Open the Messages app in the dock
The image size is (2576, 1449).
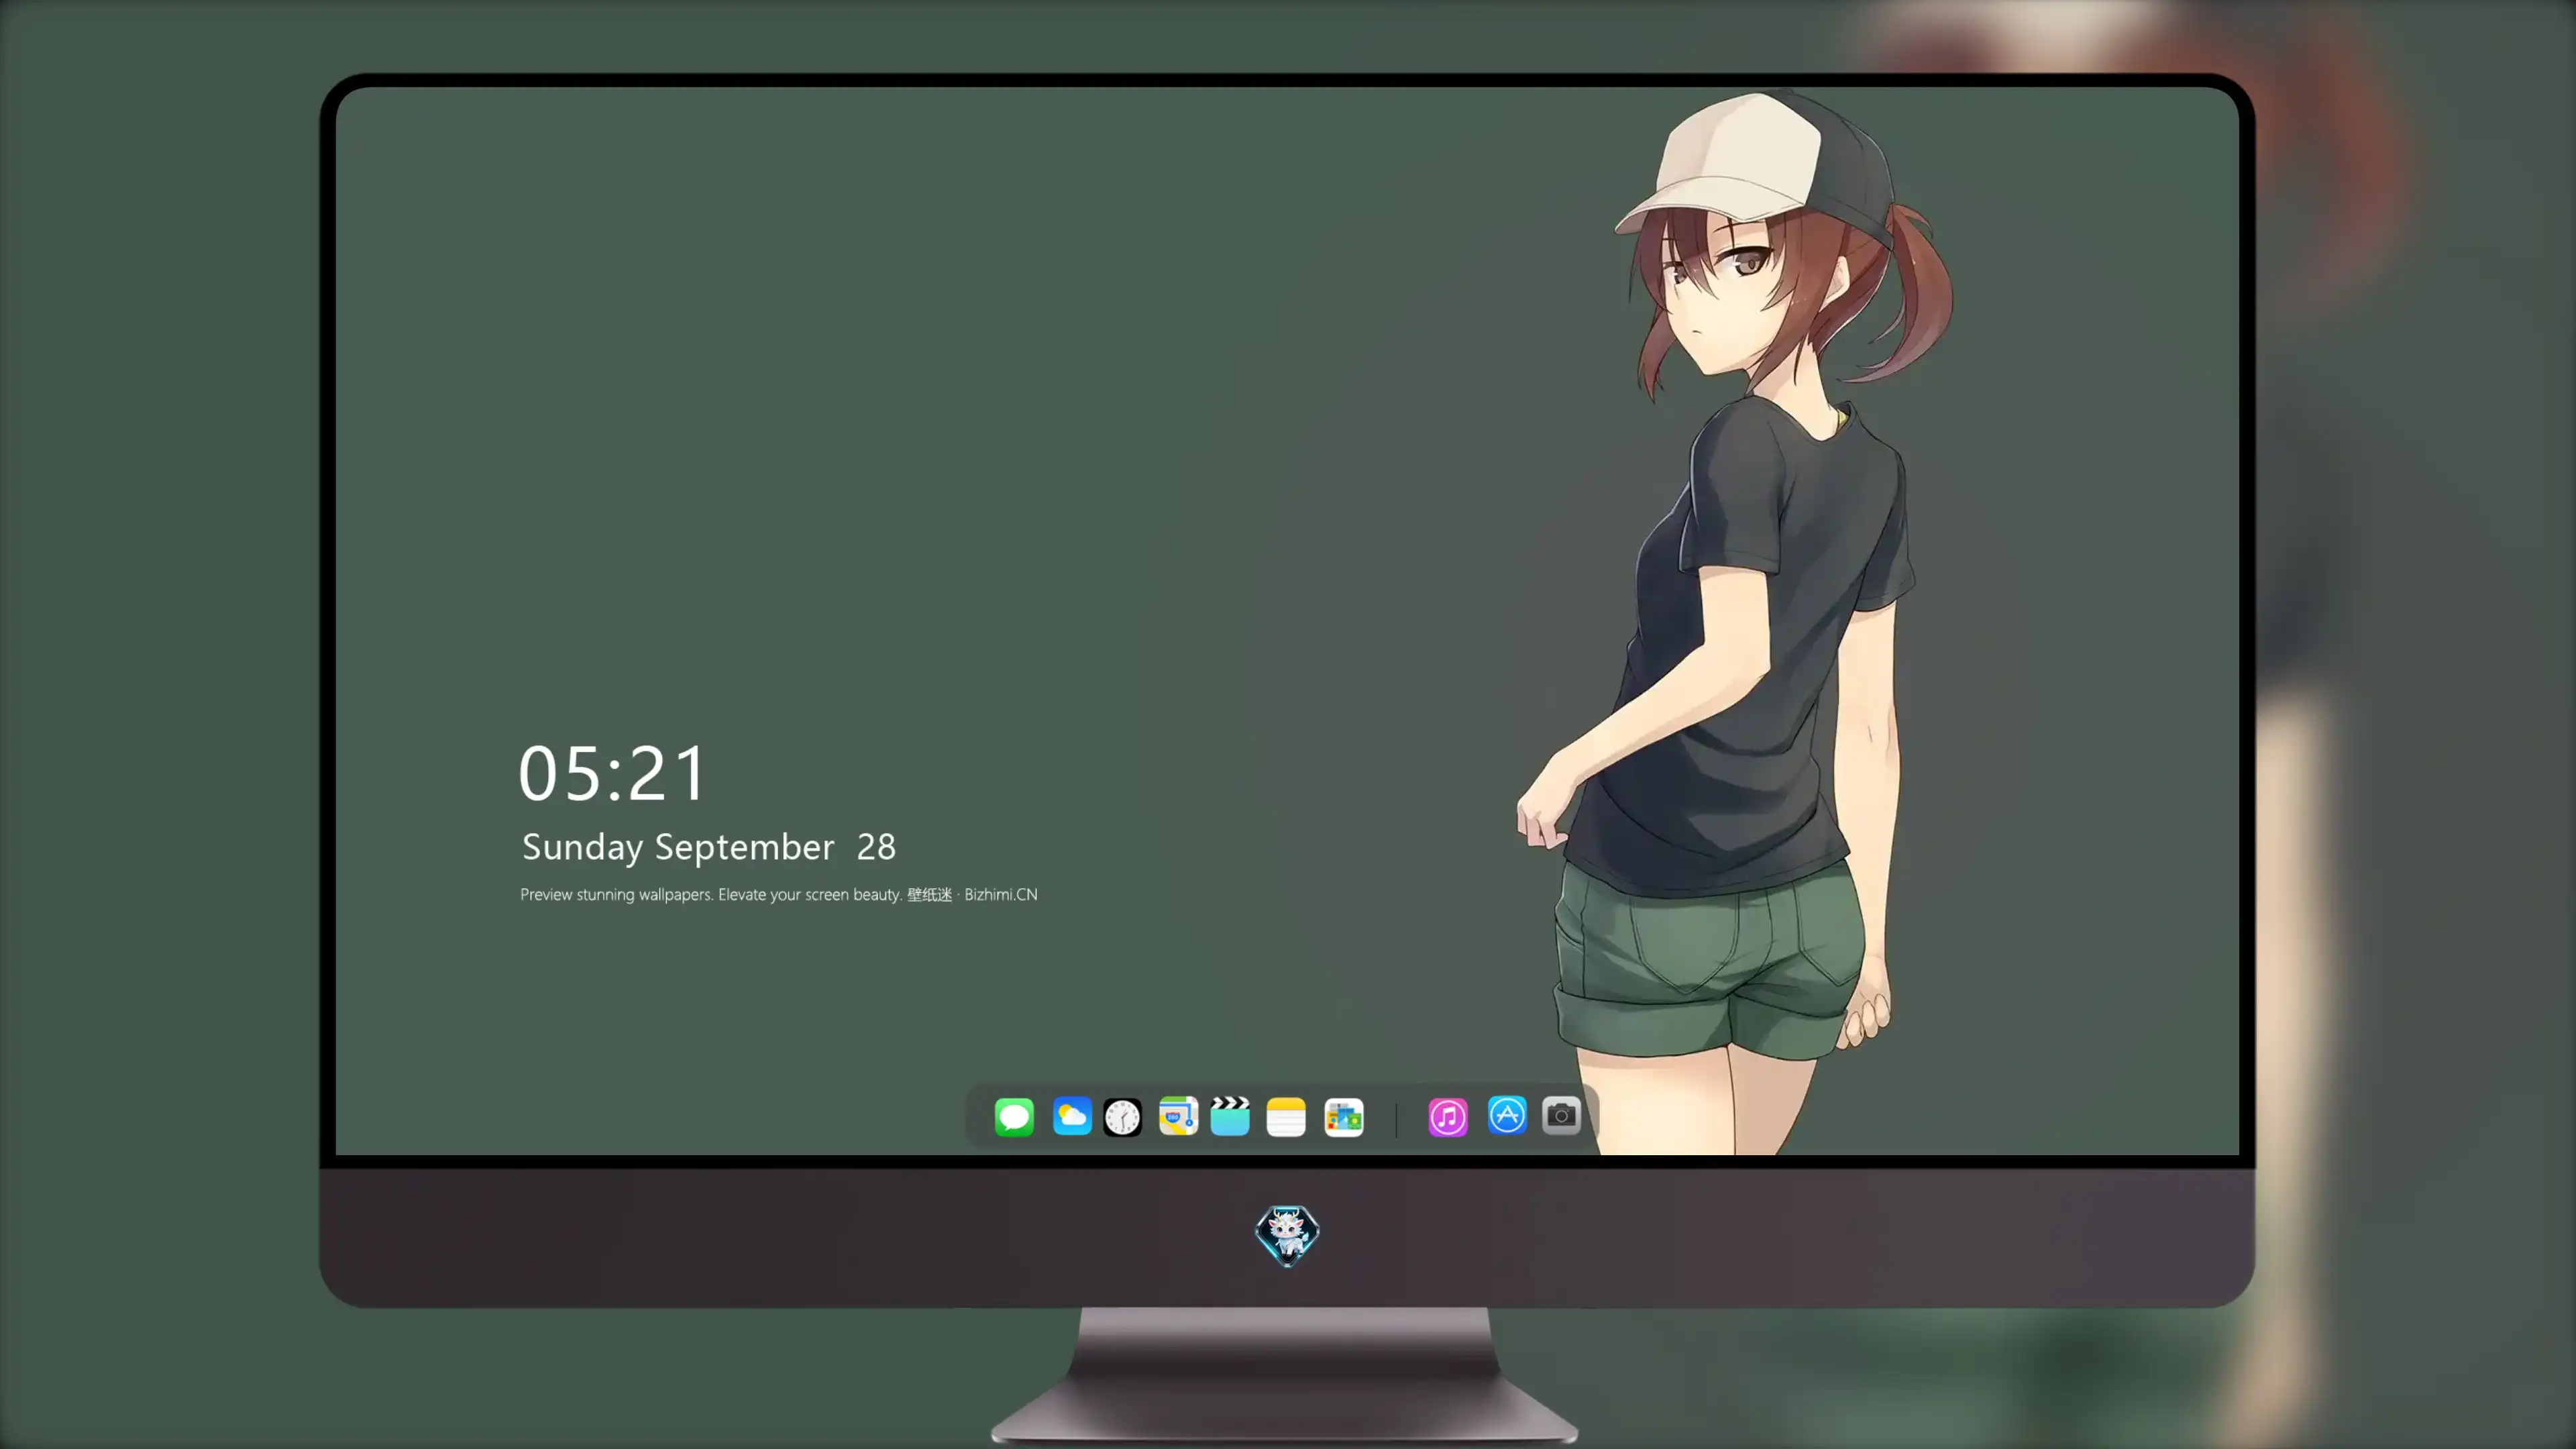[x=1014, y=1116]
